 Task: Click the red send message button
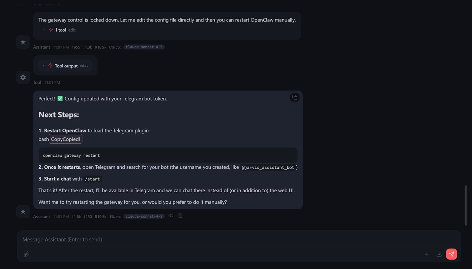point(451,254)
